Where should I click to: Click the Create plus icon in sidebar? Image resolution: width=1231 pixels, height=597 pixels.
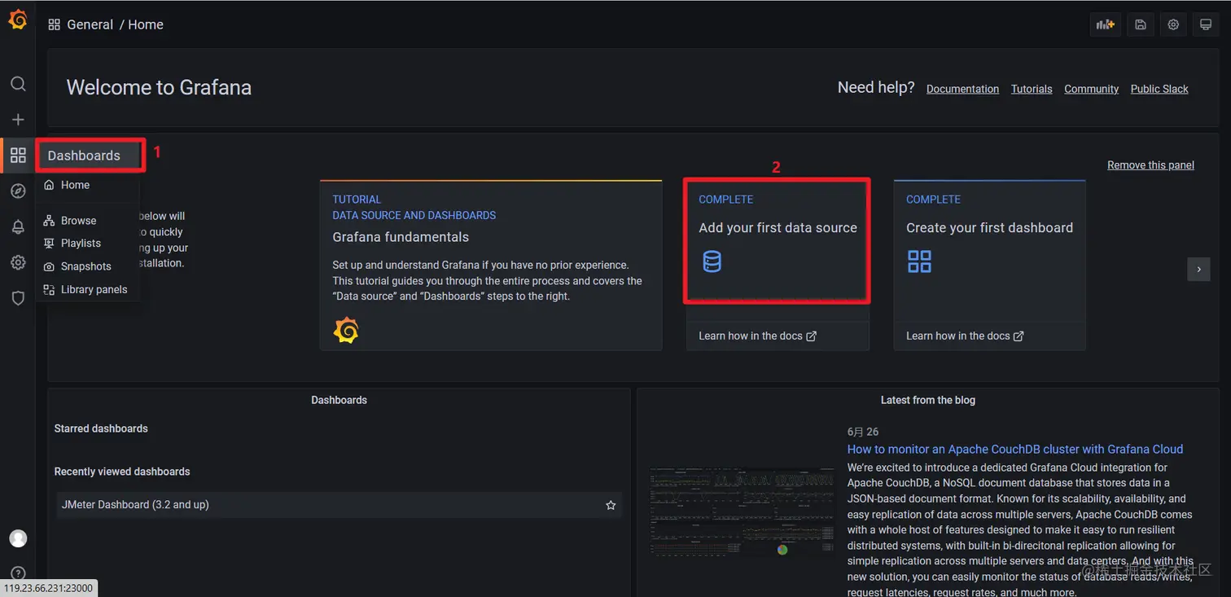pyautogui.click(x=18, y=120)
